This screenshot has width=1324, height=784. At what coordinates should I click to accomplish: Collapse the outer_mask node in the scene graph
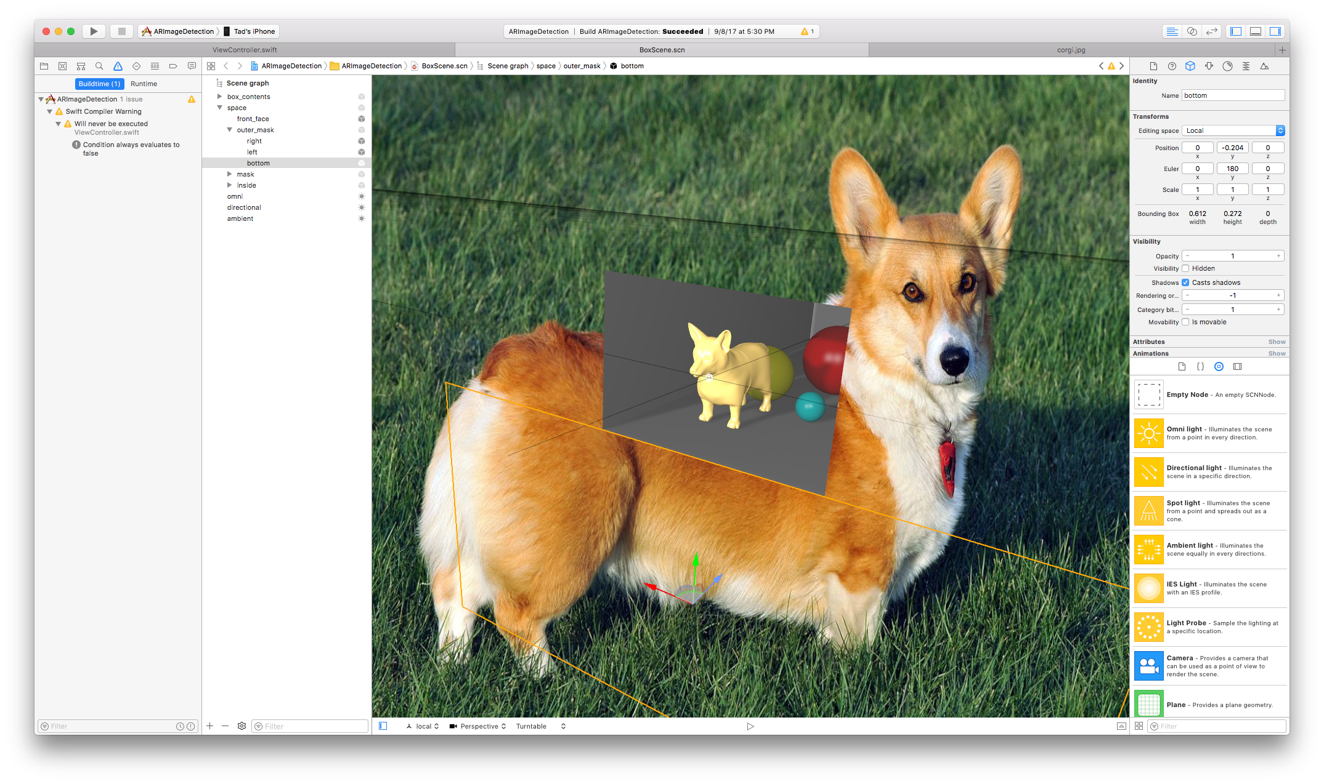pos(229,130)
